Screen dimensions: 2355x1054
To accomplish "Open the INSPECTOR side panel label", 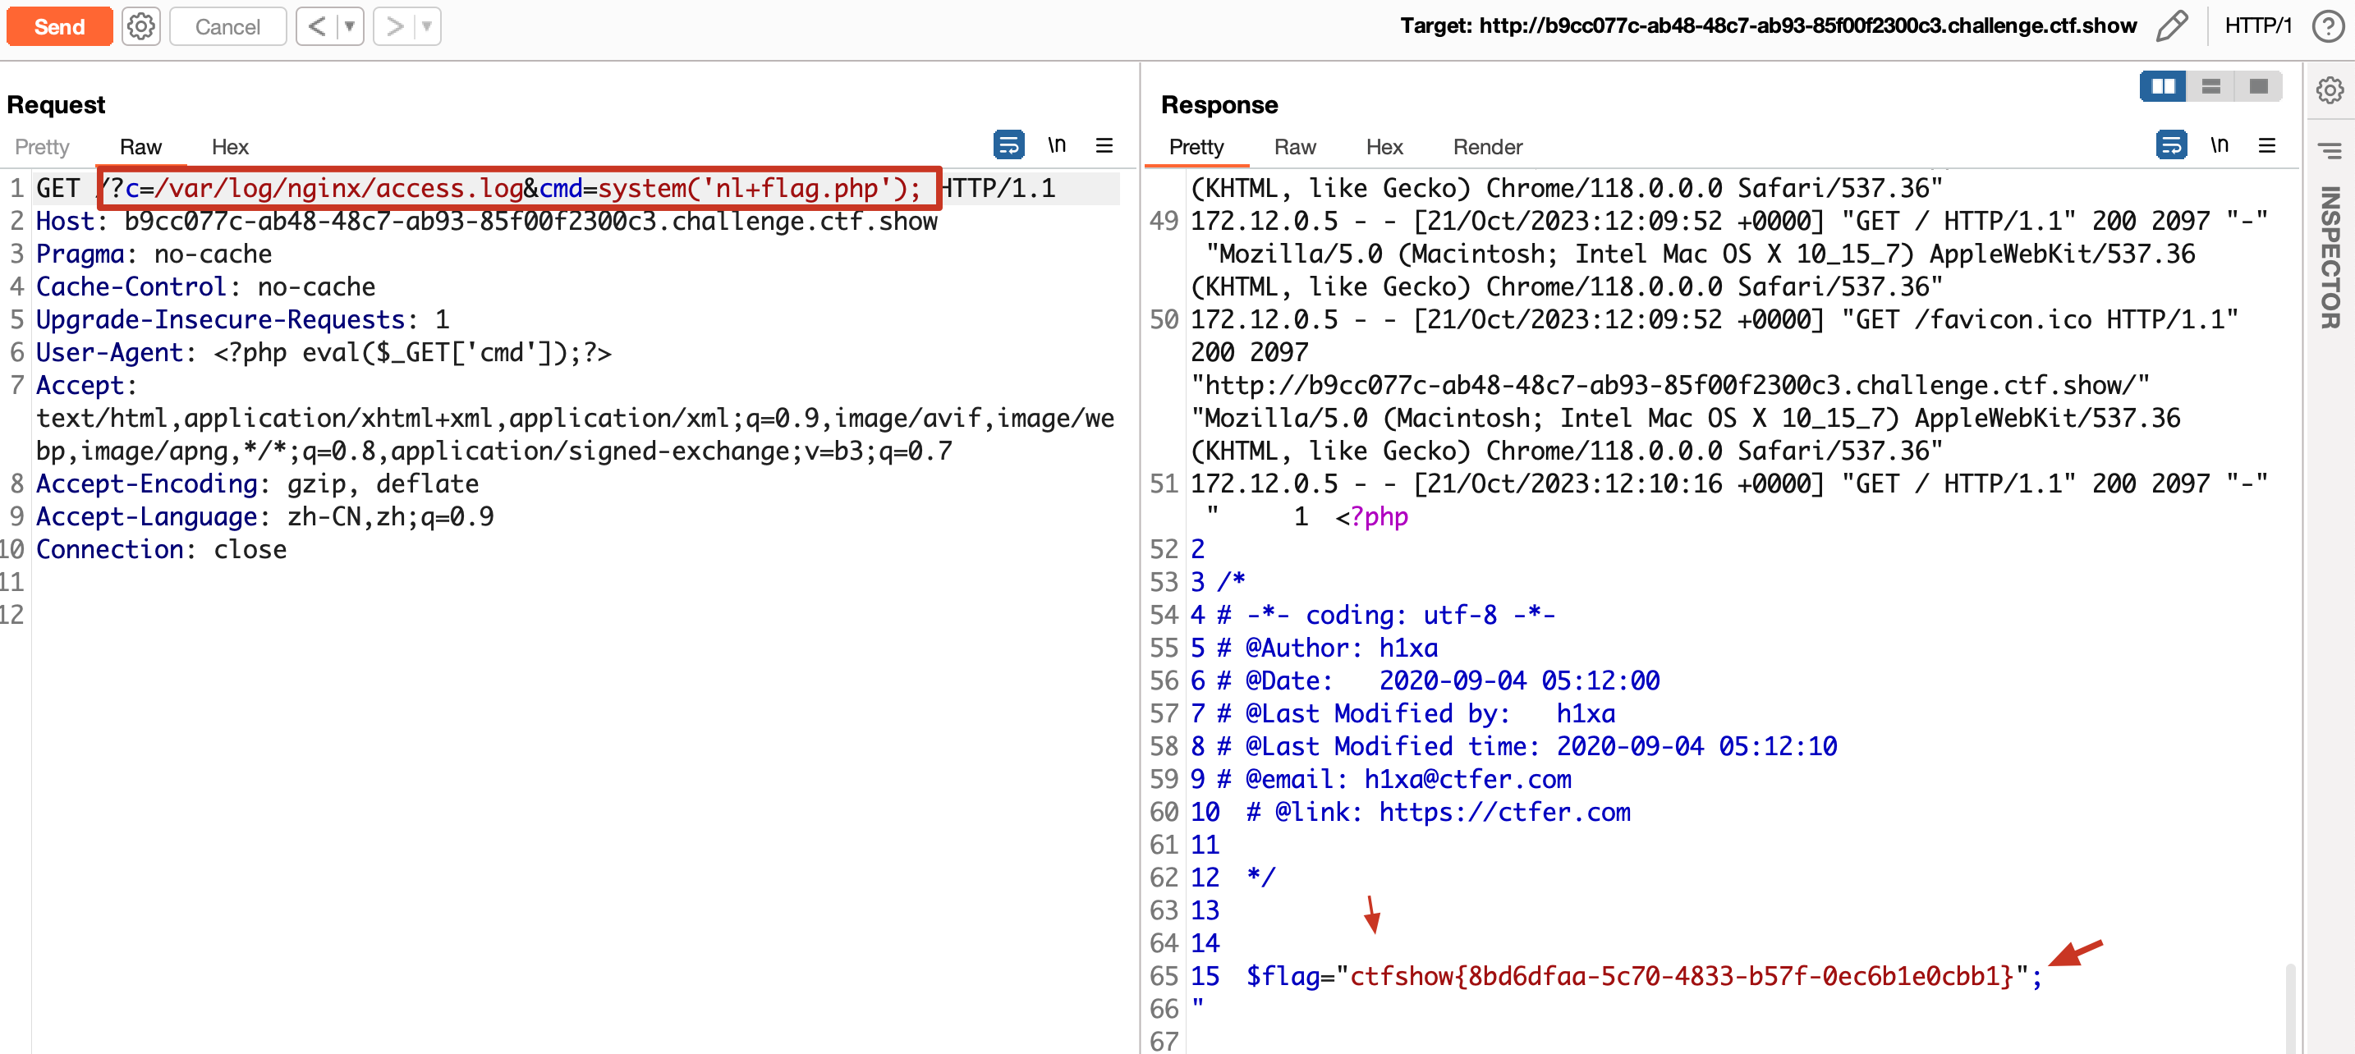I will click(x=2330, y=257).
